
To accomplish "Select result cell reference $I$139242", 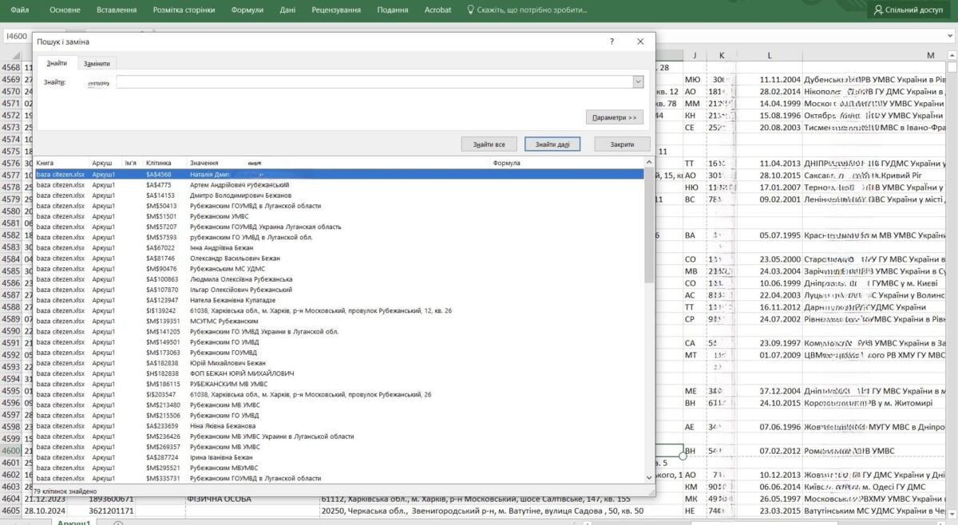I will pyautogui.click(x=162, y=310).
